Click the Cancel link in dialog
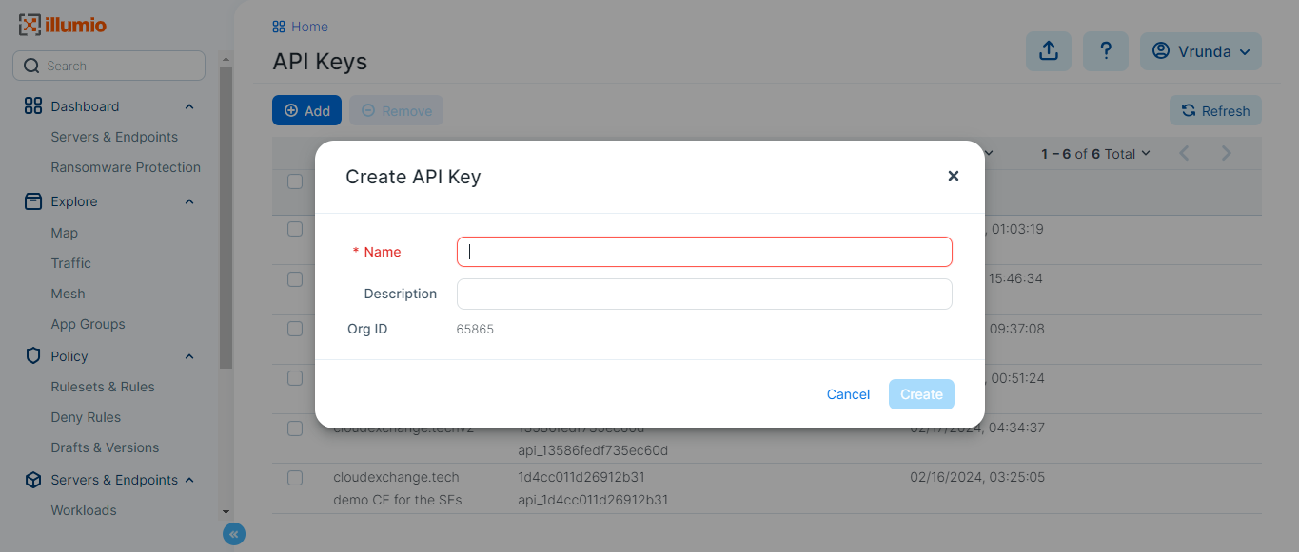1299x552 pixels. (848, 394)
